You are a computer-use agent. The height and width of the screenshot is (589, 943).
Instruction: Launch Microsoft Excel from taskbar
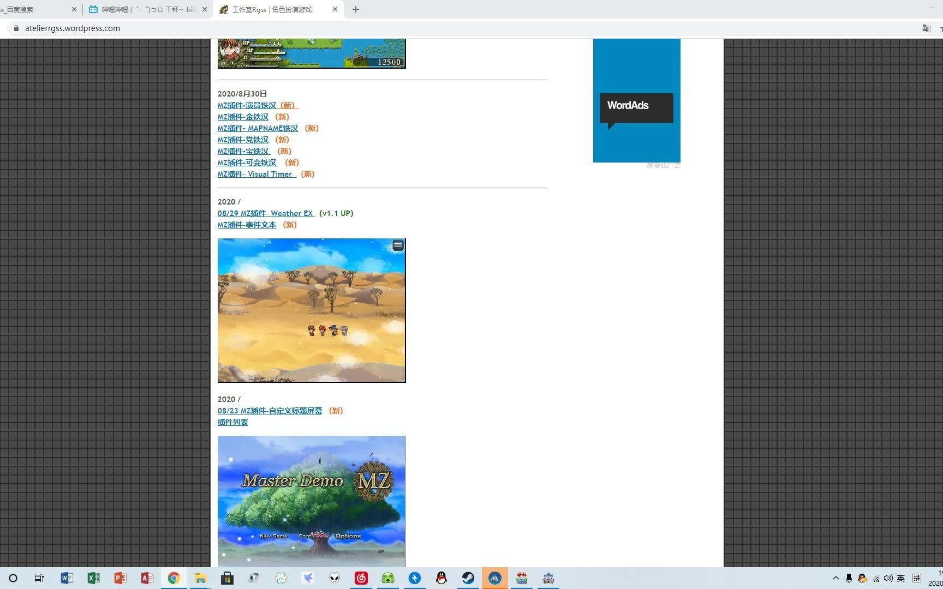point(93,578)
